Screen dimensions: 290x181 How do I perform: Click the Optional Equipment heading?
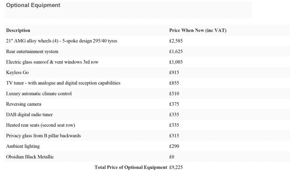(33, 5)
